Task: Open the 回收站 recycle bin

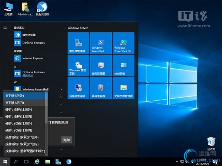Action: (211, 143)
